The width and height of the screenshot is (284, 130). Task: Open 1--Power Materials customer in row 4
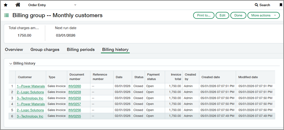(31, 104)
